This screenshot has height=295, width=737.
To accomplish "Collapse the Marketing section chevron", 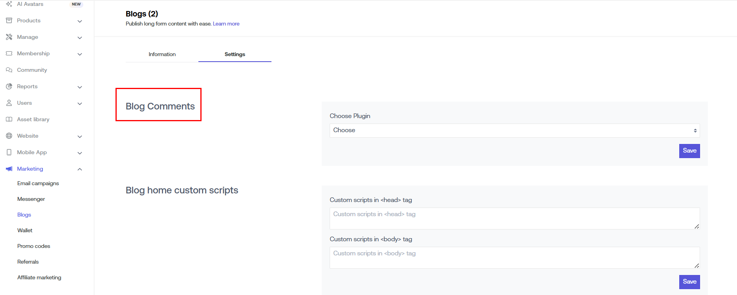I will (x=80, y=169).
